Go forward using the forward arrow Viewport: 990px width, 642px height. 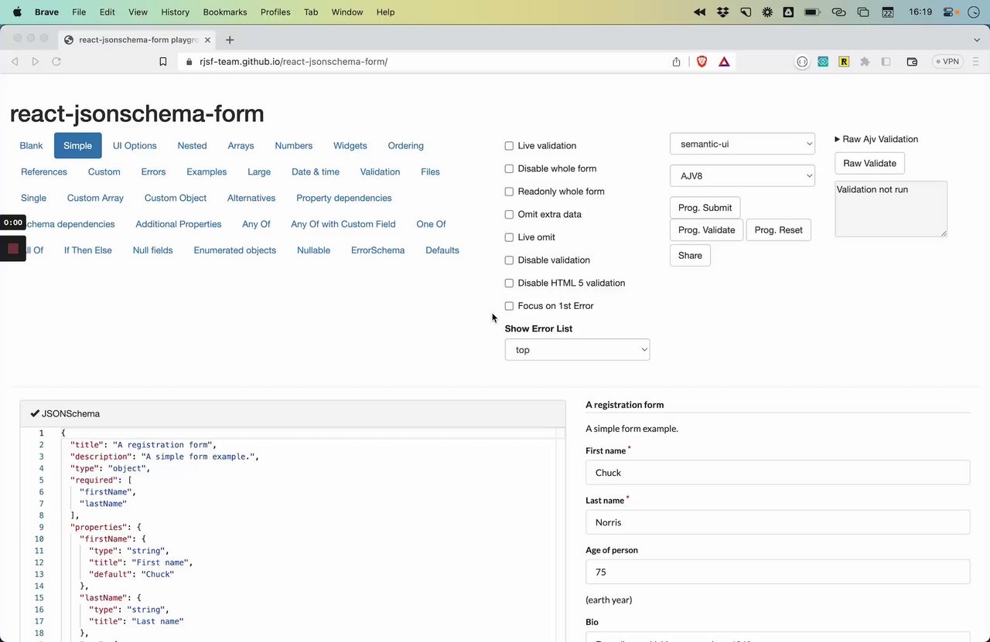point(36,62)
